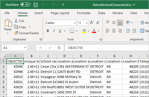The image size is (149, 97).
Task: Click the cell with zip 48207
Action: click(131, 82)
